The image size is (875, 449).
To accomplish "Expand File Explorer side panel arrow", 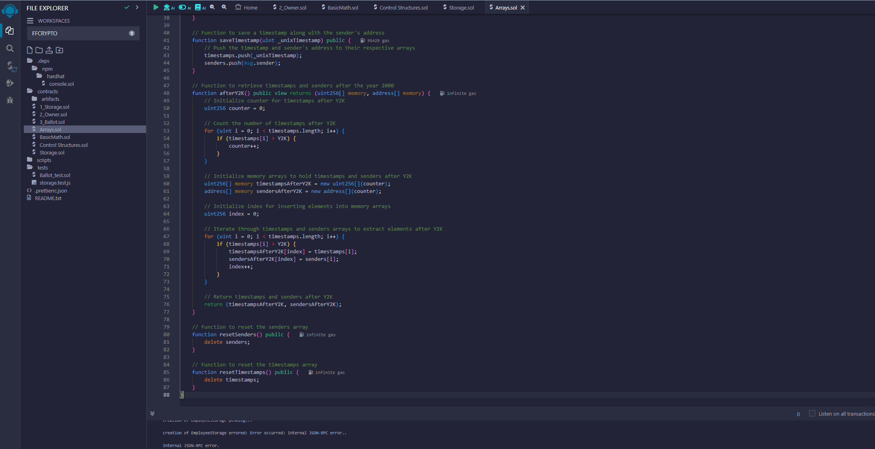I will tap(137, 7).
